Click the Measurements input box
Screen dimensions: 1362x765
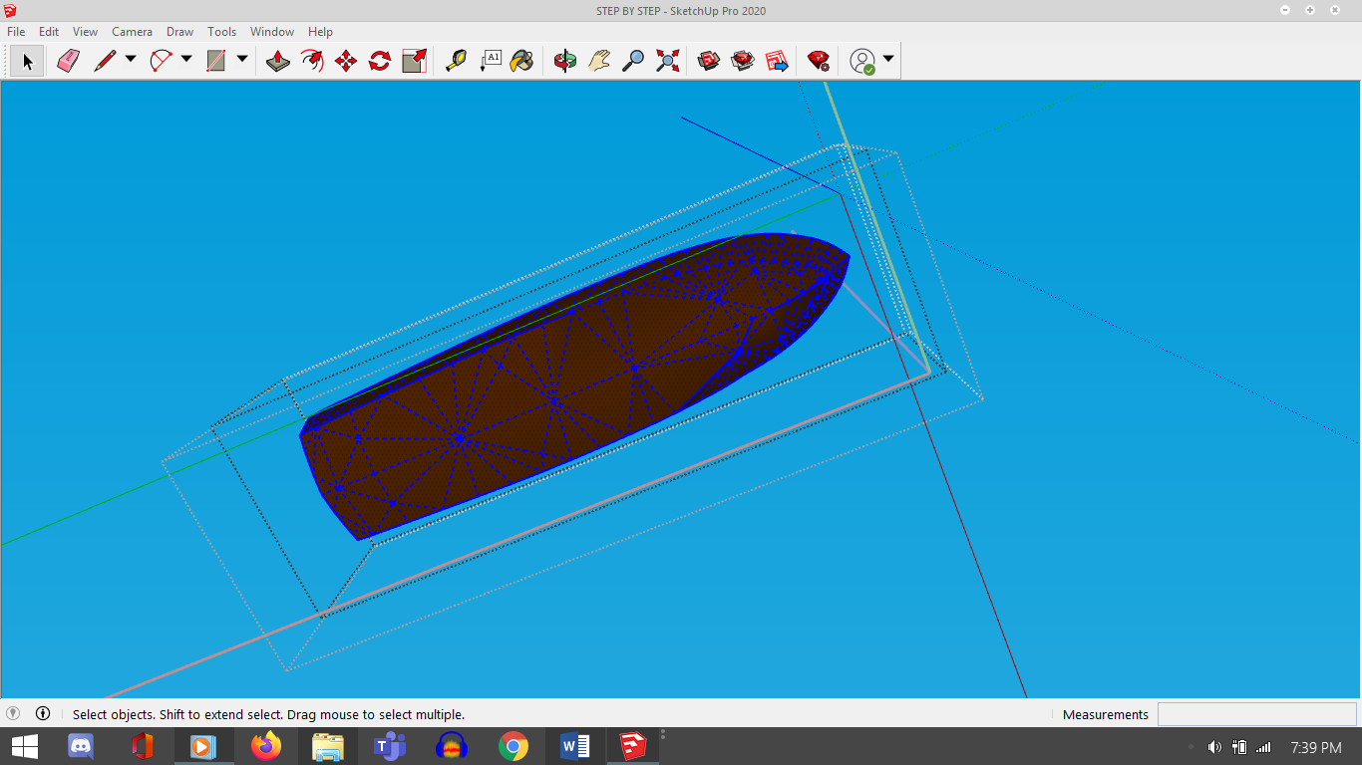click(1256, 714)
